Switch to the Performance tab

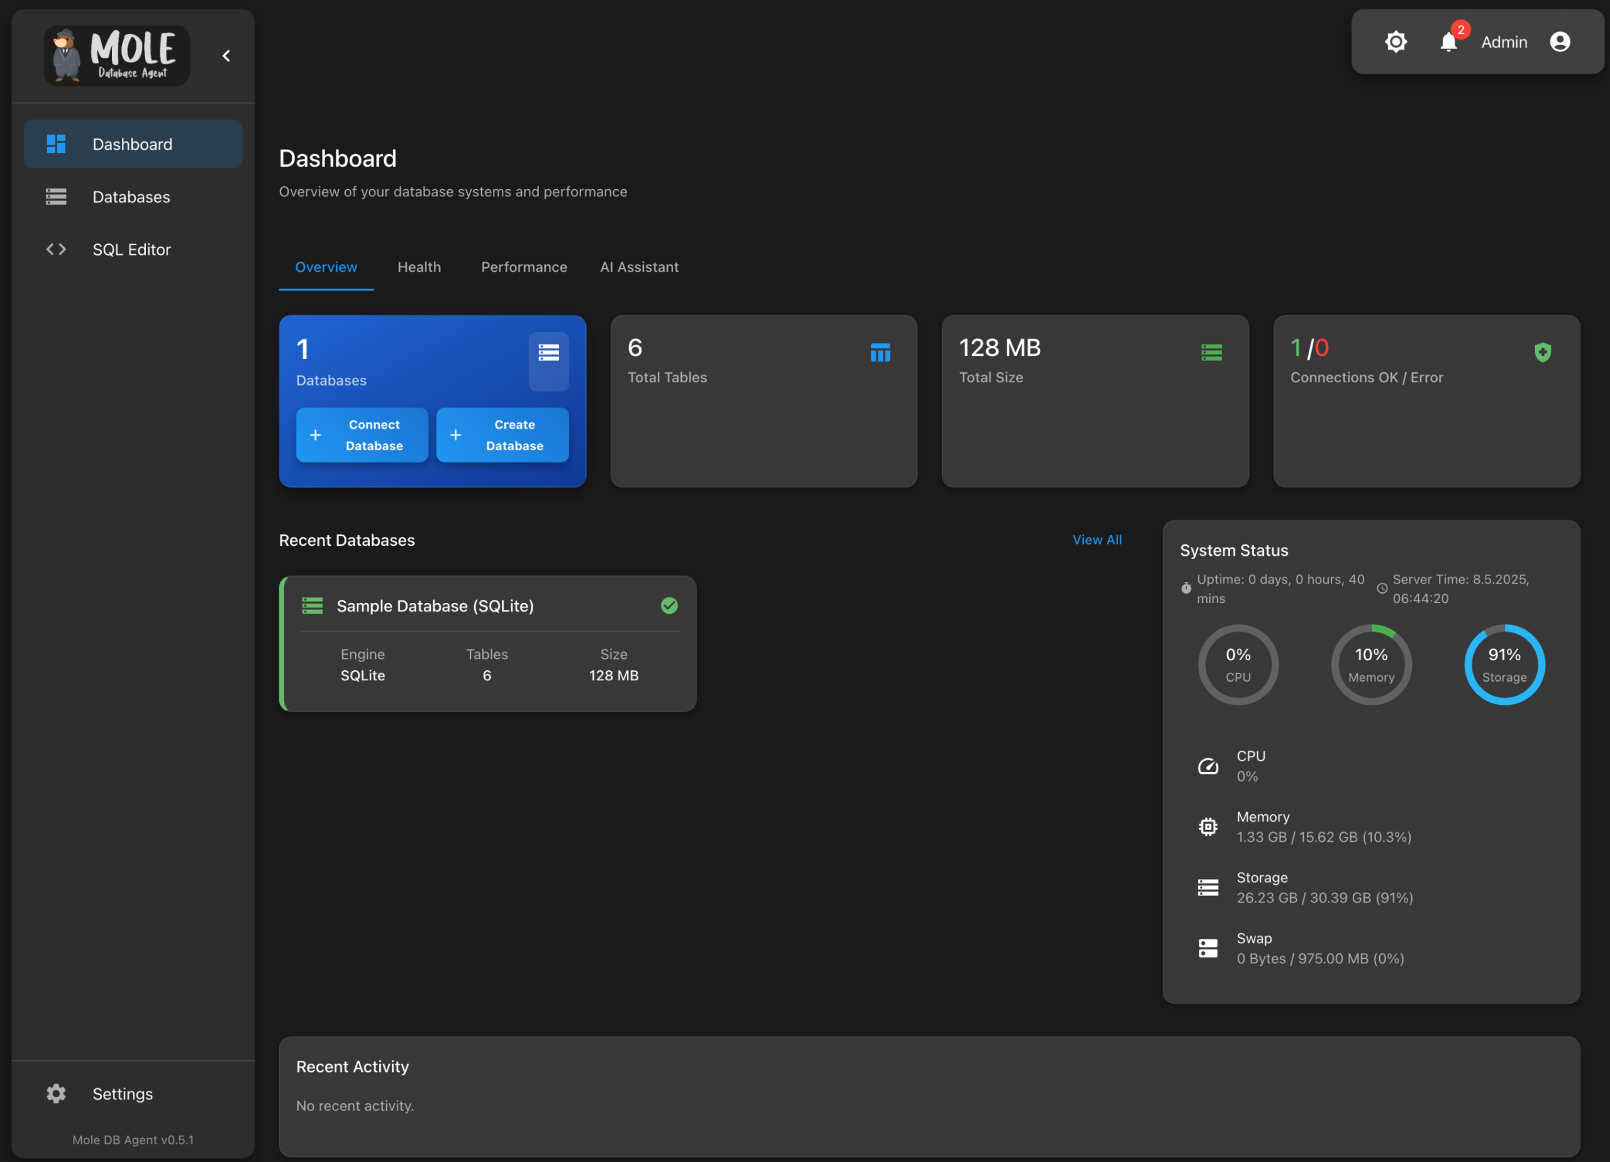(x=524, y=267)
